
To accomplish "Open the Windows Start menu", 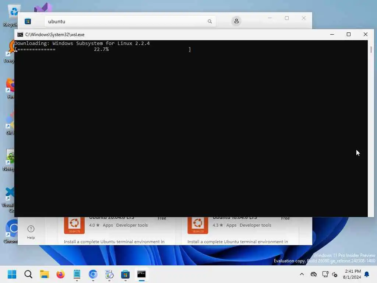I will (x=12, y=274).
